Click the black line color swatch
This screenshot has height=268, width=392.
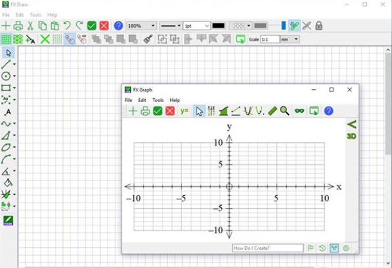[x=218, y=26]
